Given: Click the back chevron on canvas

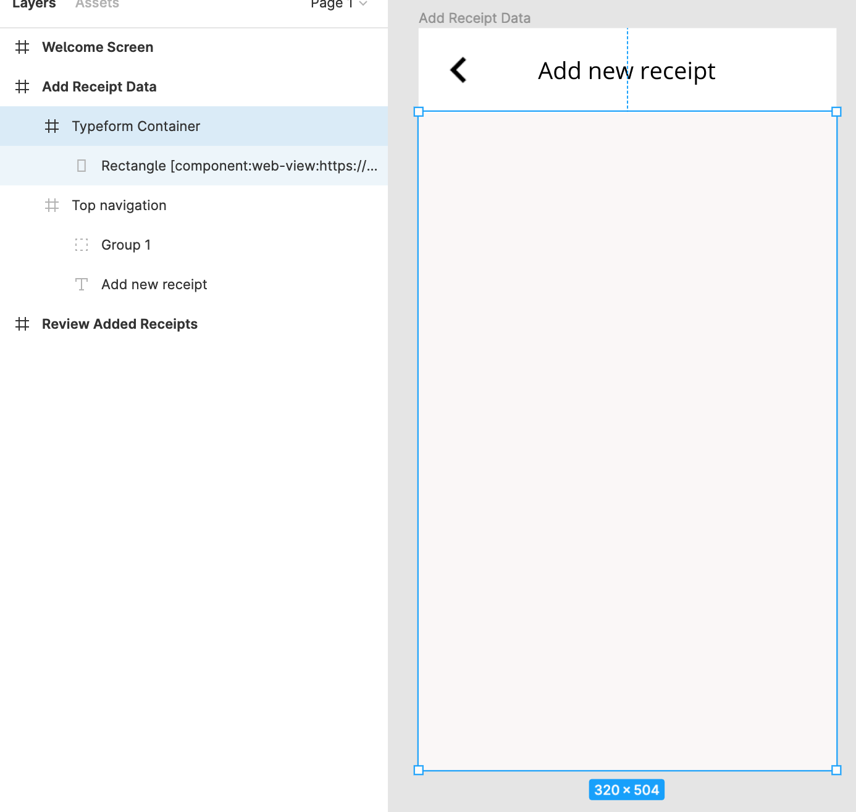Looking at the screenshot, I should tap(458, 70).
